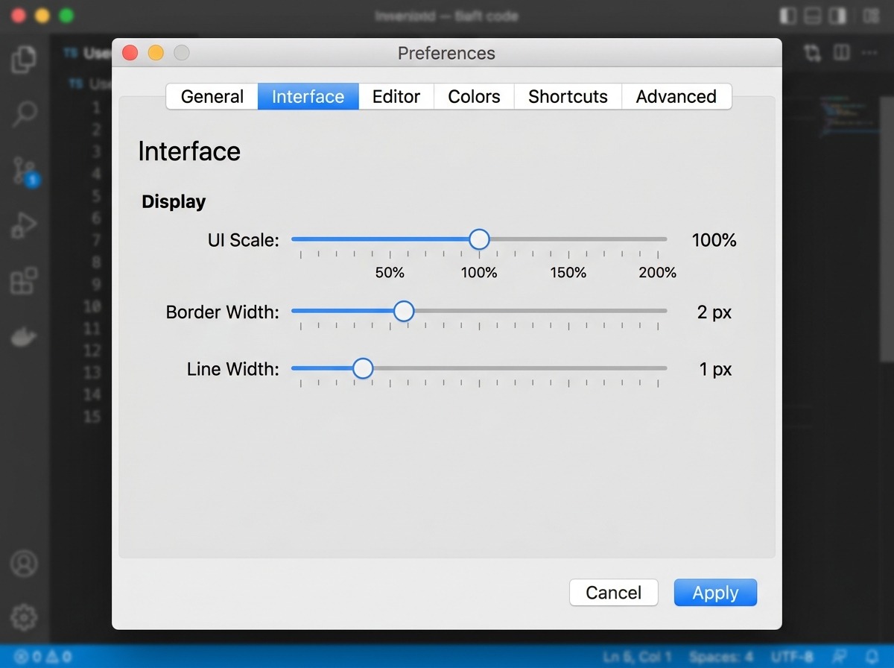
Task: Click the Open Changes icon in editor toolbar
Action: 812,53
